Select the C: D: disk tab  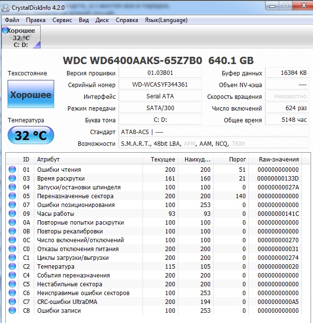point(21,38)
